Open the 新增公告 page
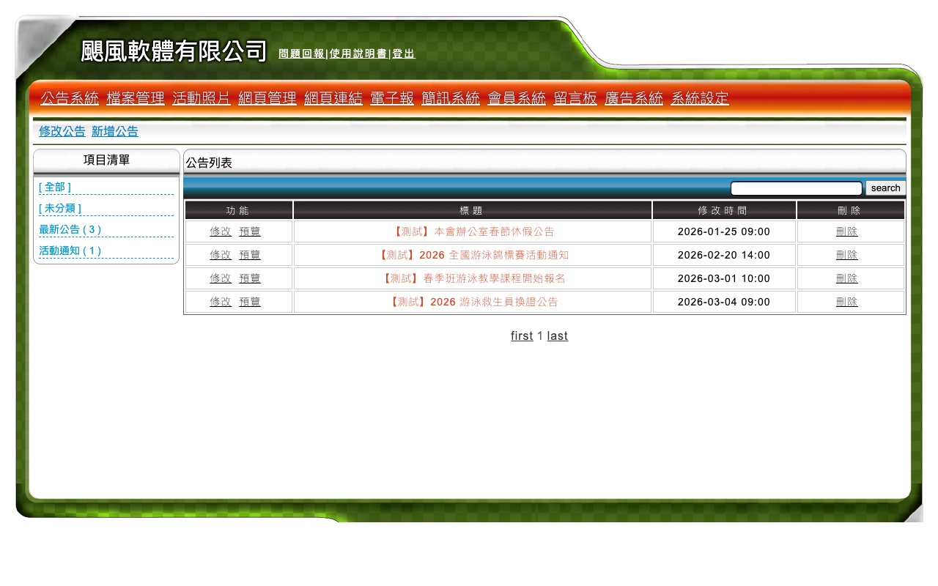Image resolution: width=938 pixels, height=586 pixels. pos(114,131)
